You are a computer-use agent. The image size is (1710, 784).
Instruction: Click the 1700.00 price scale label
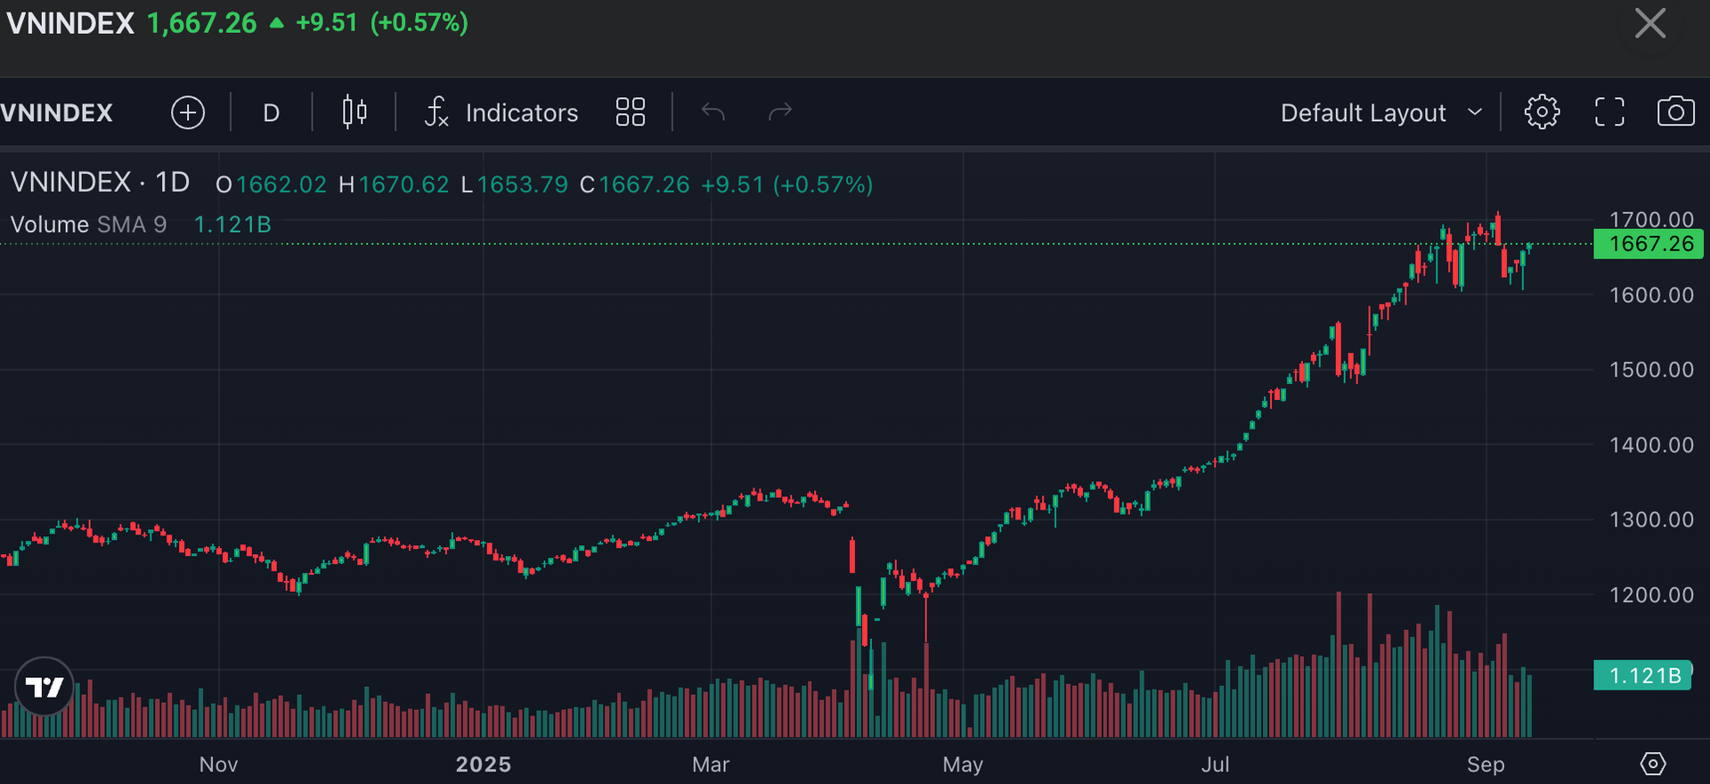[x=1651, y=219]
